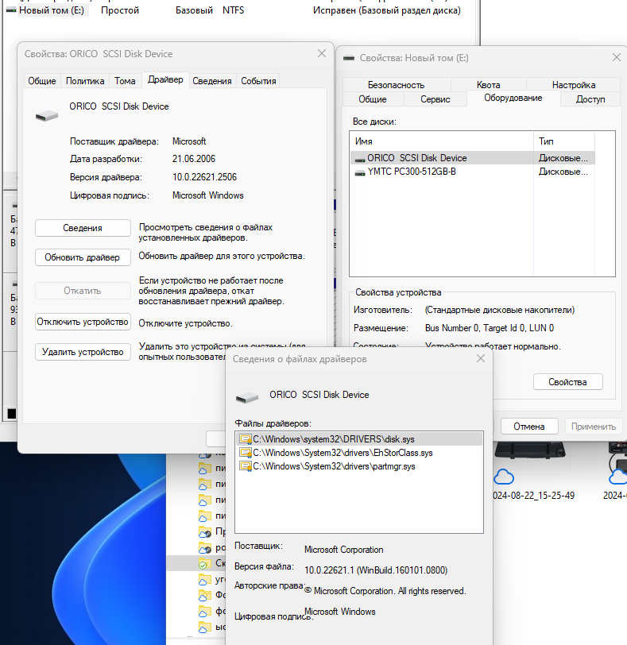Viewport: 627px width, 645px height.
Task: Select the folder starting with ро in Explorer
Action: (212, 547)
